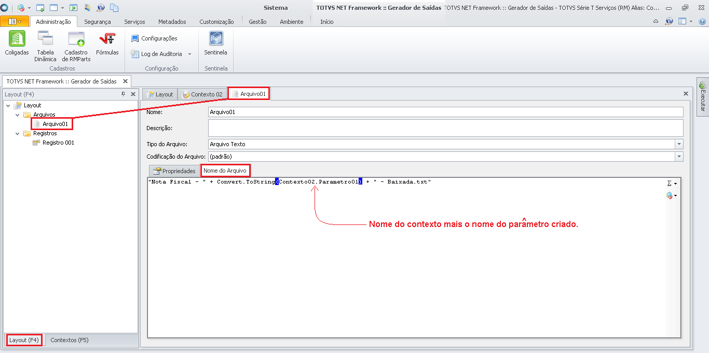The width and height of the screenshot is (709, 353).
Task: Click the window with green arrow quick-access icon
Action: pyautogui.click(x=40, y=8)
